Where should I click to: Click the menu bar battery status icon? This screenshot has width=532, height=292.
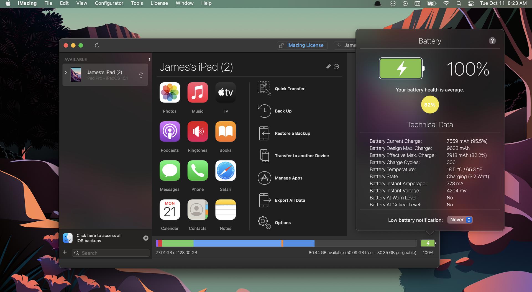tap(432, 3)
